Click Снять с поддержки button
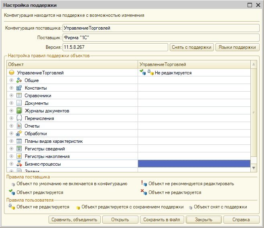 pos(192,47)
